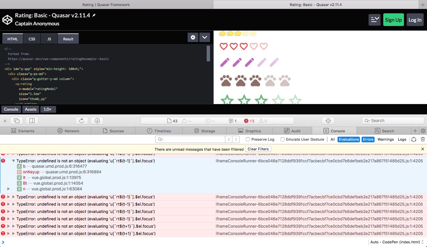Viewport: 427px width, 247px height.
Task: Click the green Sign Up button
Action: pos(393,20)
